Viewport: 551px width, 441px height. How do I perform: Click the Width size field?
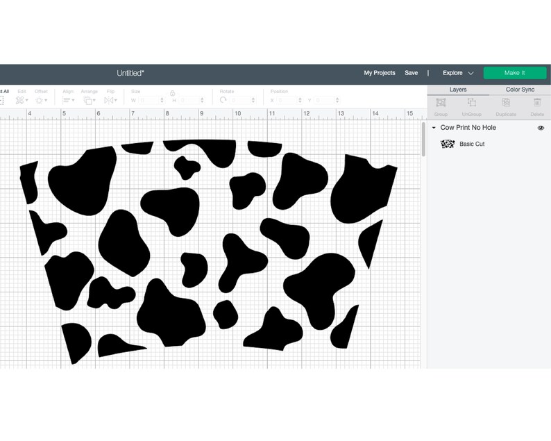149,100
